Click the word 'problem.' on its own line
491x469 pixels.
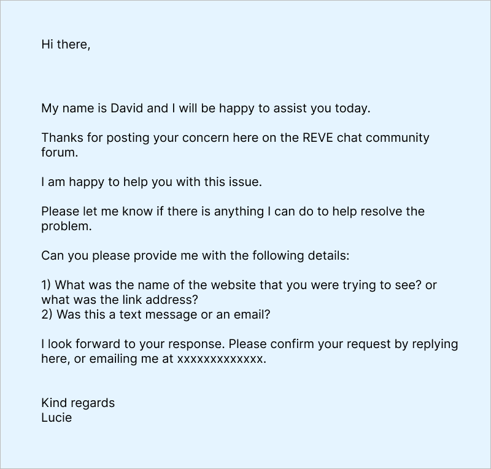66,227
